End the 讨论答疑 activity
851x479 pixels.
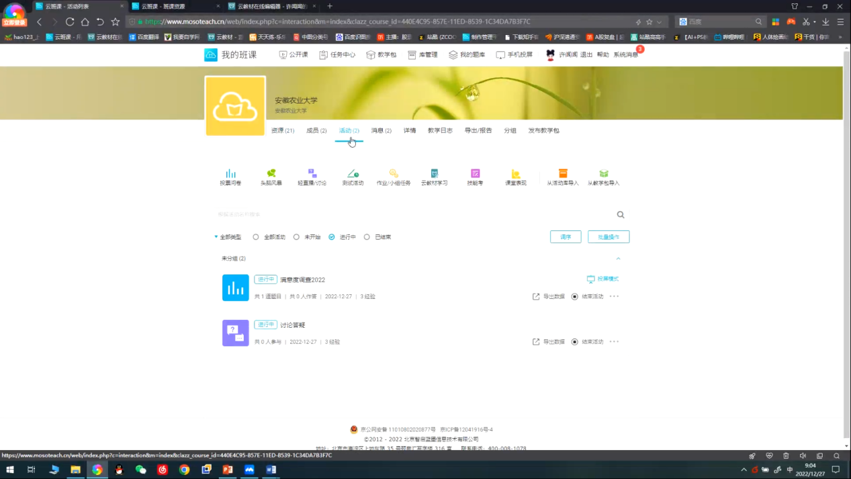(587, 342)
